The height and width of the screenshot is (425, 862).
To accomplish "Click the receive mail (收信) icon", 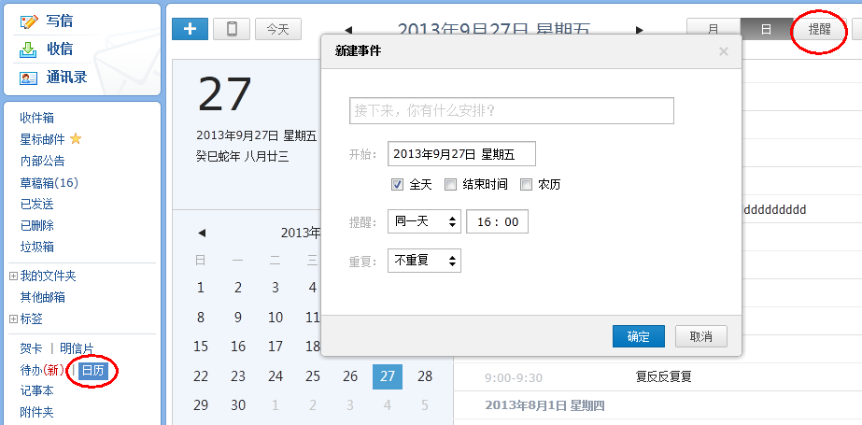I will (x=29, y=50).
